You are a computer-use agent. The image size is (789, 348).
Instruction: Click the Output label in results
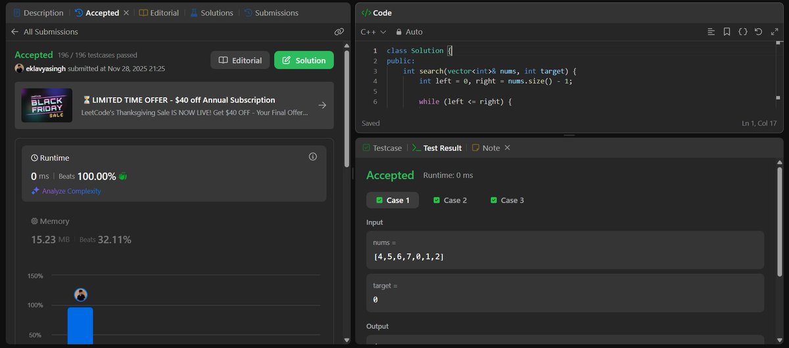point(377,326)
